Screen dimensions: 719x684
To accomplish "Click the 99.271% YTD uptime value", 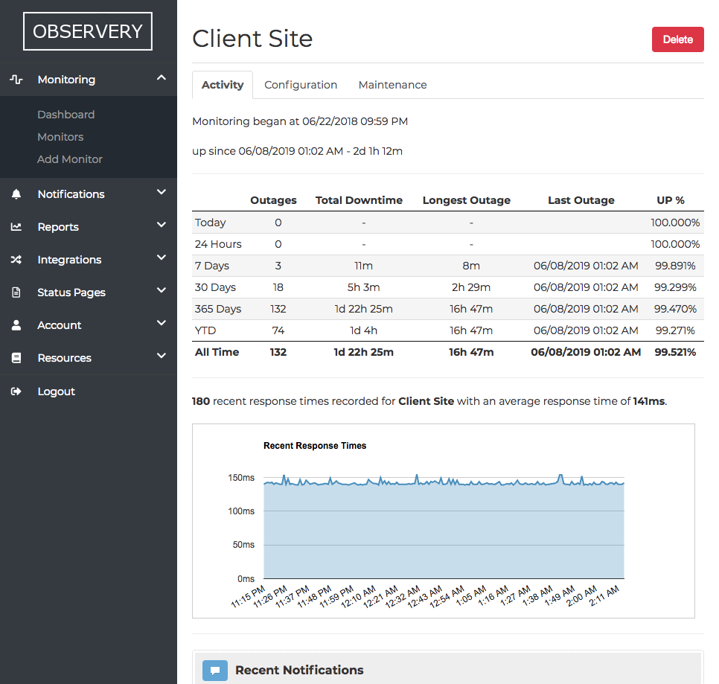I will (x=675, y=330).
